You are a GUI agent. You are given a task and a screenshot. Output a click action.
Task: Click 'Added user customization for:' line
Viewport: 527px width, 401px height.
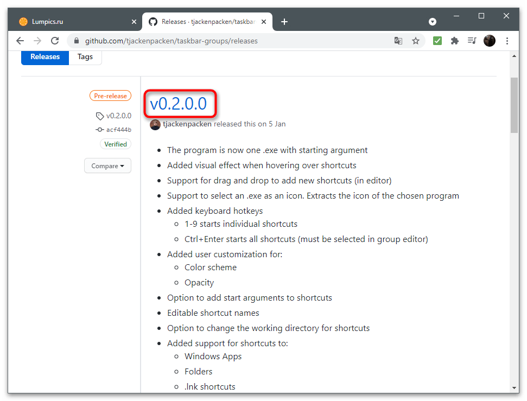coord(225,254)
